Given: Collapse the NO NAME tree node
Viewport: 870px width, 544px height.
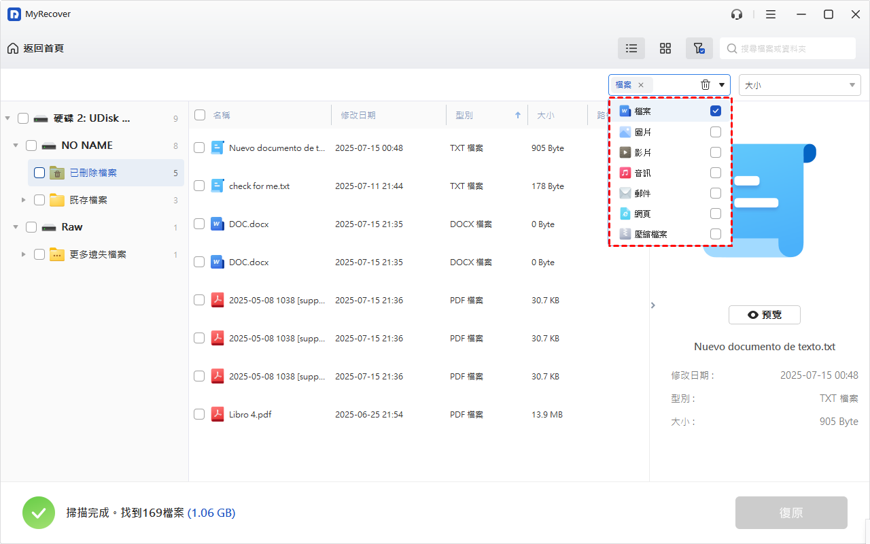Looking at the screenshot, I should point(16,146).
